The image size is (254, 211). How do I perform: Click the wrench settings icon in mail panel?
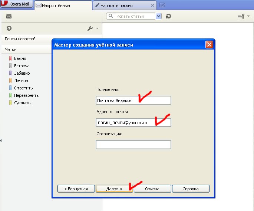click(90, 28)
